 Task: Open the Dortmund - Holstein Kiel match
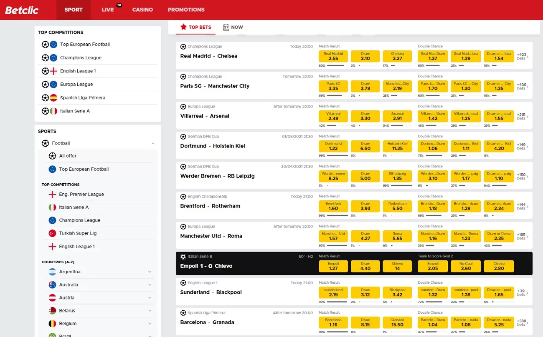pyautogui.click(x=213, y=146)
